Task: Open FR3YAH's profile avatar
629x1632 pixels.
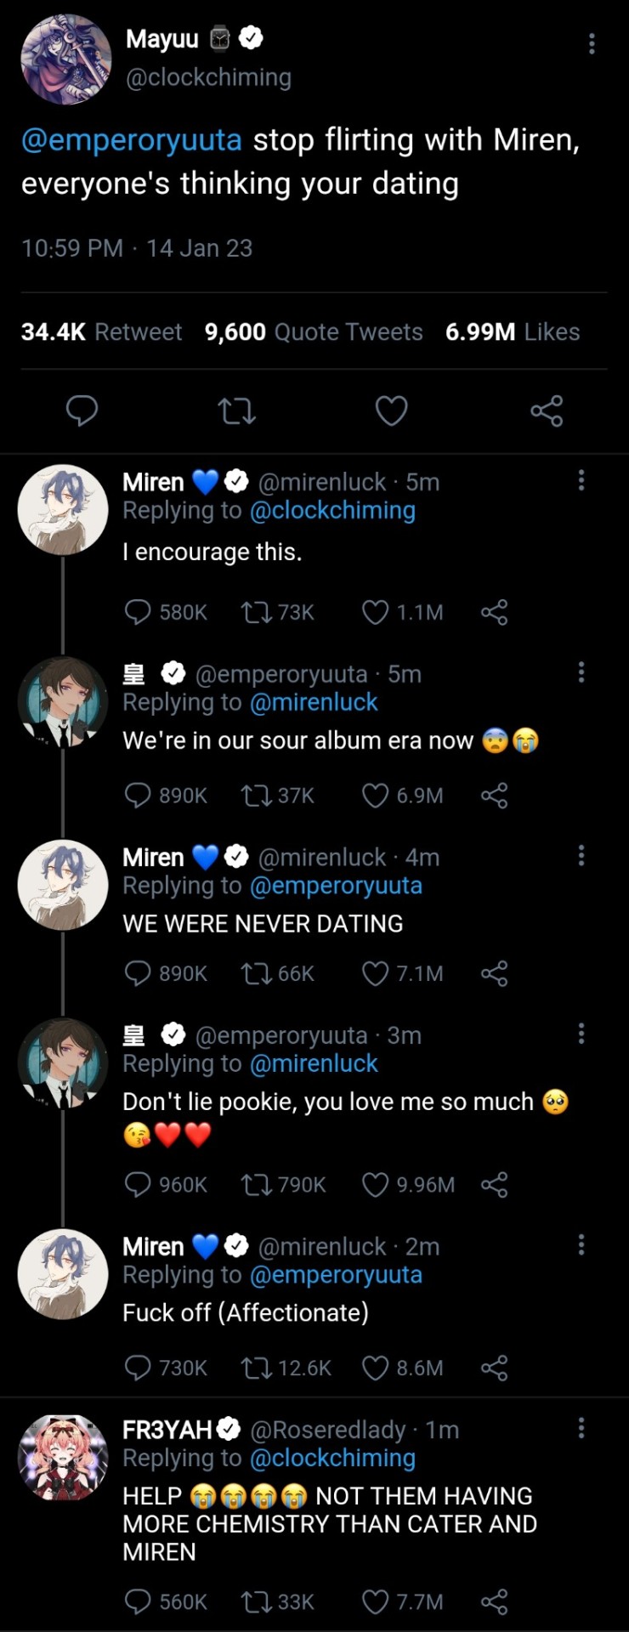Action: 63,1458
